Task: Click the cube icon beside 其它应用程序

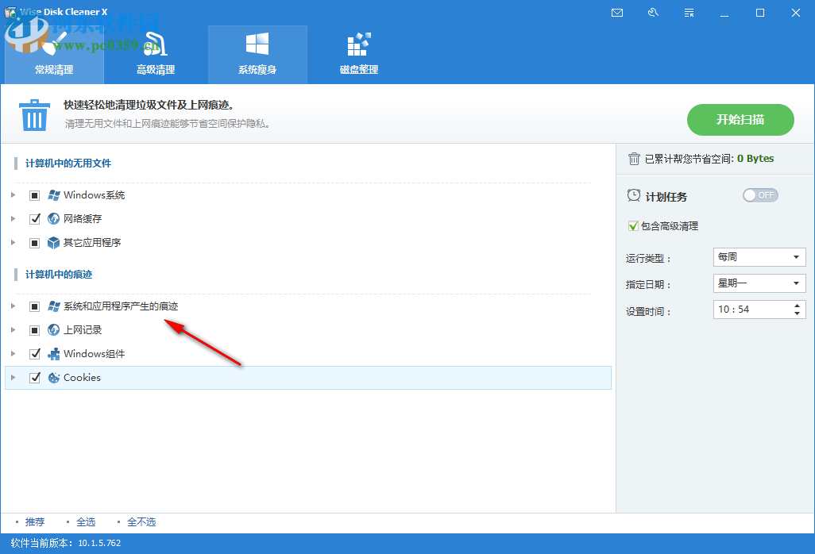Action: coord(53,242)
